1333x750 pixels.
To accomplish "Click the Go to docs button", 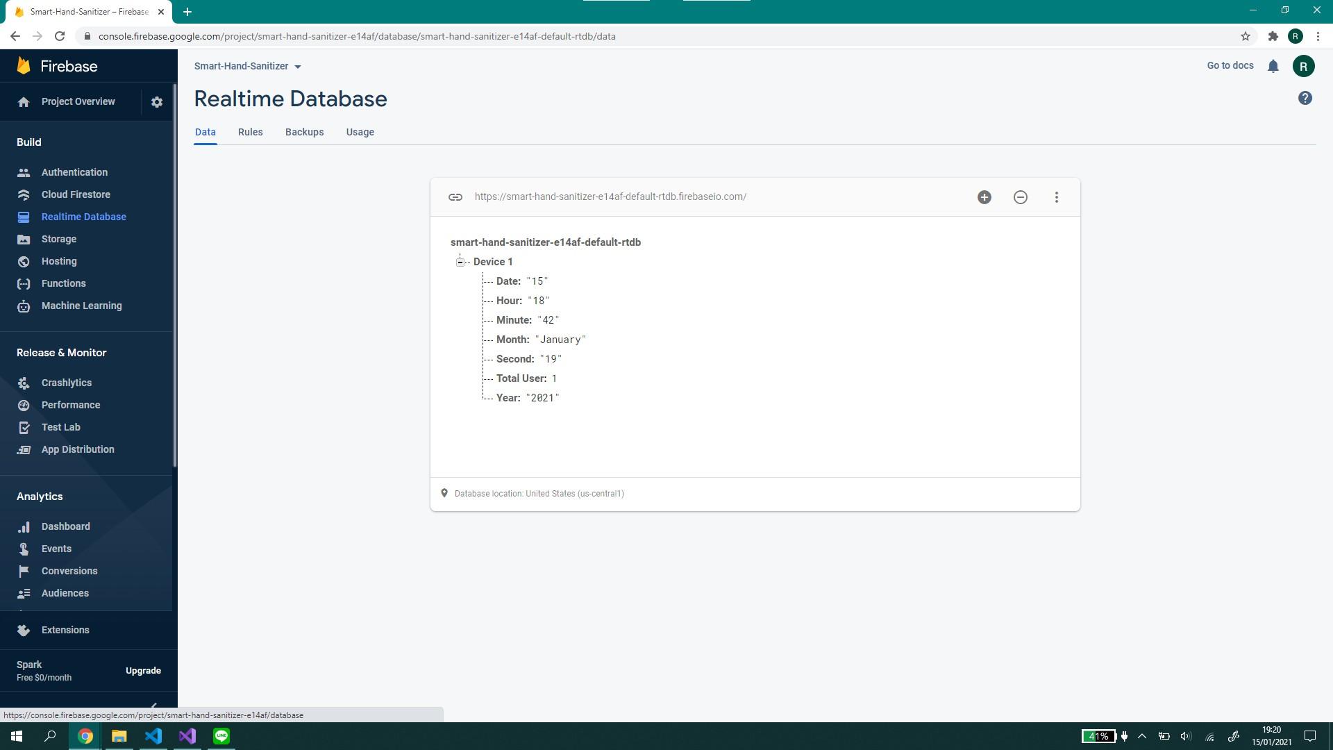I will (1230, 65).
